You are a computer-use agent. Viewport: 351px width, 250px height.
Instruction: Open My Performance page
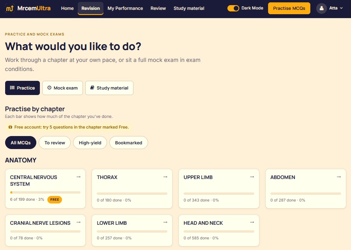click(x=125, y=8)
